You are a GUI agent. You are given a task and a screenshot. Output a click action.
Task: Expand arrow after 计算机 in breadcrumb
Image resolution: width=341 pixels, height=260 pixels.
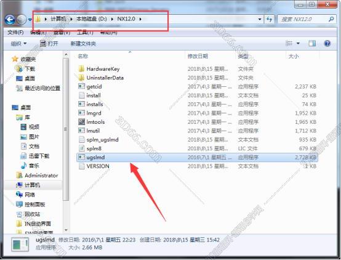[x=71, y=19]
